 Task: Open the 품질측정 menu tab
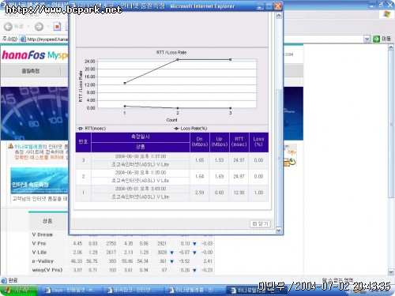31,71
